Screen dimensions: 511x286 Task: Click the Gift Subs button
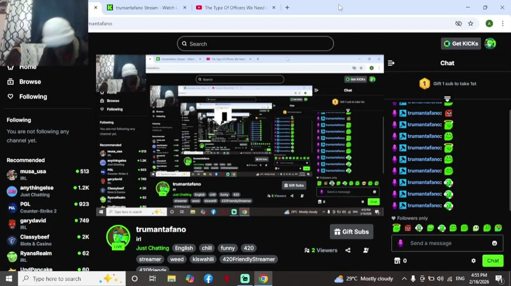coord(351,232)
